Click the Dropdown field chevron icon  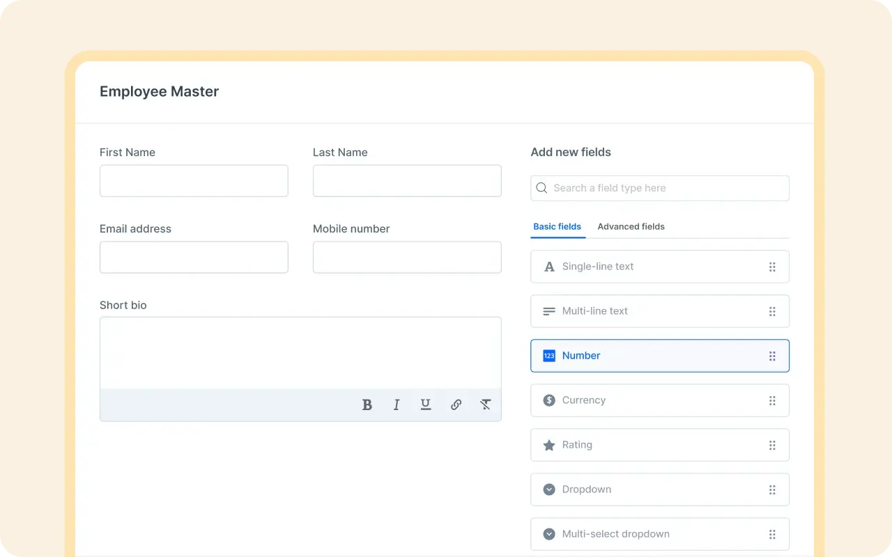549,489
